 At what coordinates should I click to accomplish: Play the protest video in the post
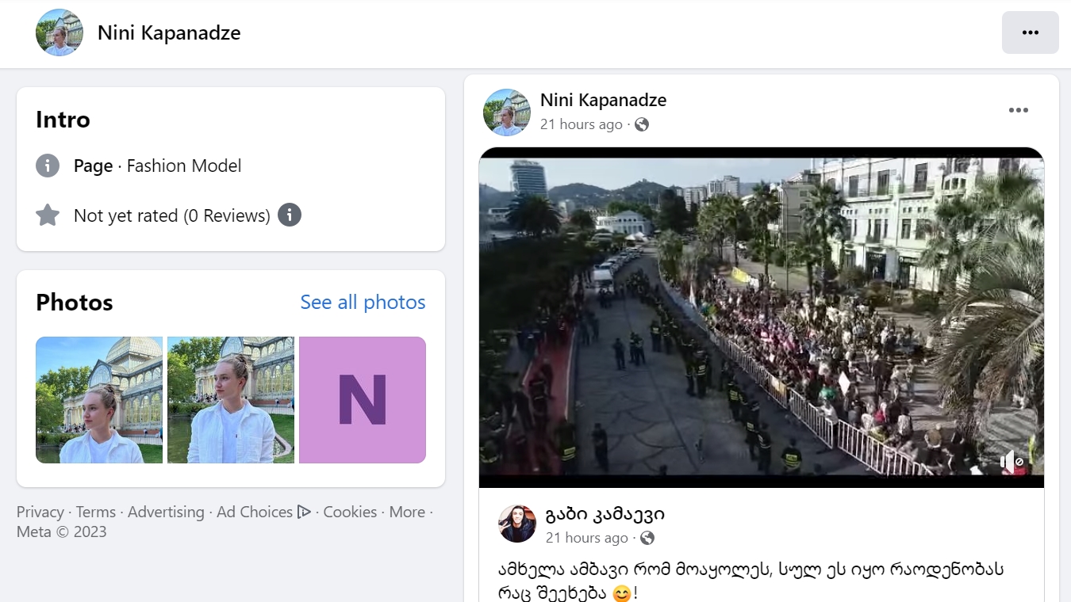pyautogui.click(x=762, y=317)
